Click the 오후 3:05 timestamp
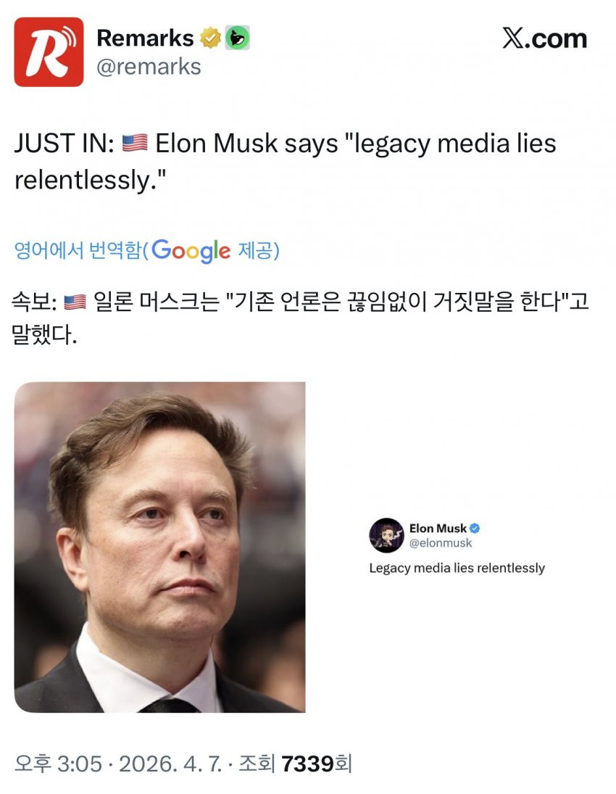The image size is (616, 794). (58, 764)
